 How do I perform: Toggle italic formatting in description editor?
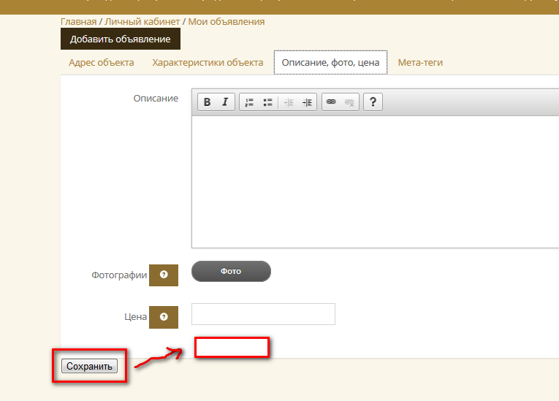coord(225,102)
